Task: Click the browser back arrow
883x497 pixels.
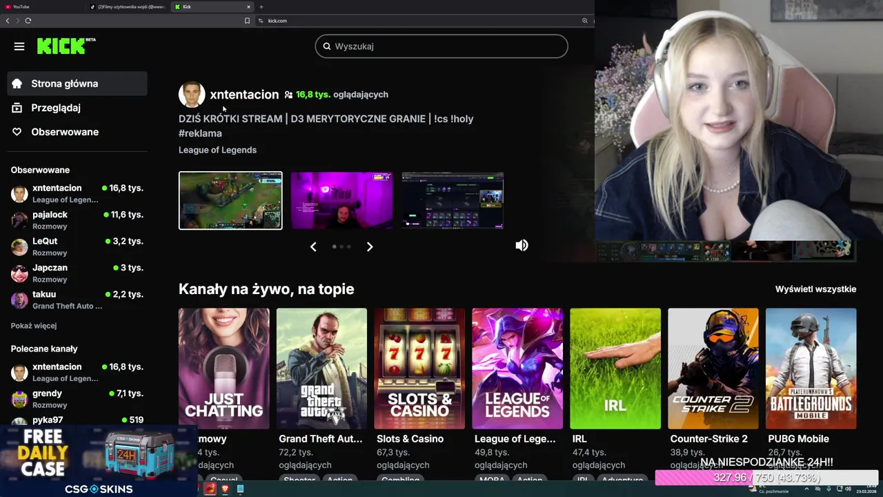Action: click(x=8, y=21)
